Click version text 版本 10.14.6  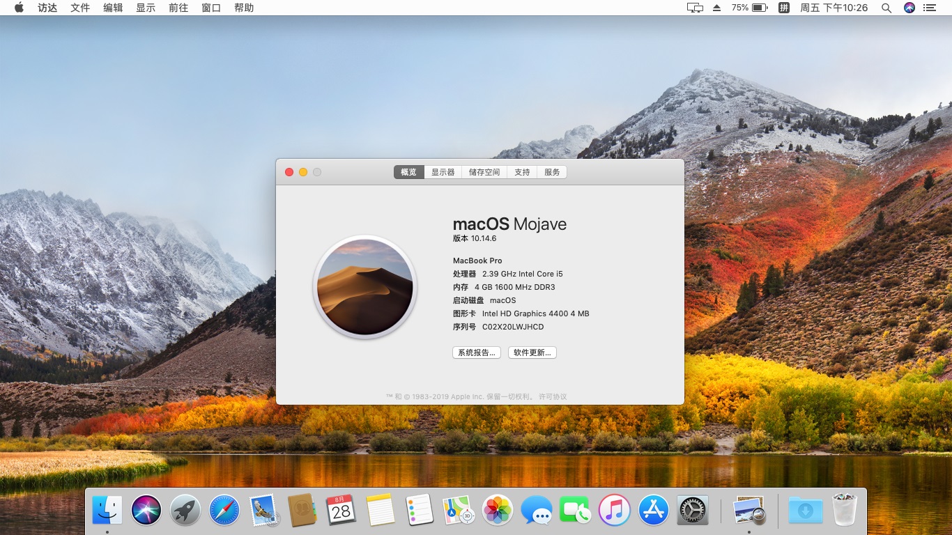[475, 238]
